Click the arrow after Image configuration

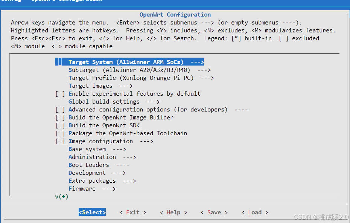(146, 141)
